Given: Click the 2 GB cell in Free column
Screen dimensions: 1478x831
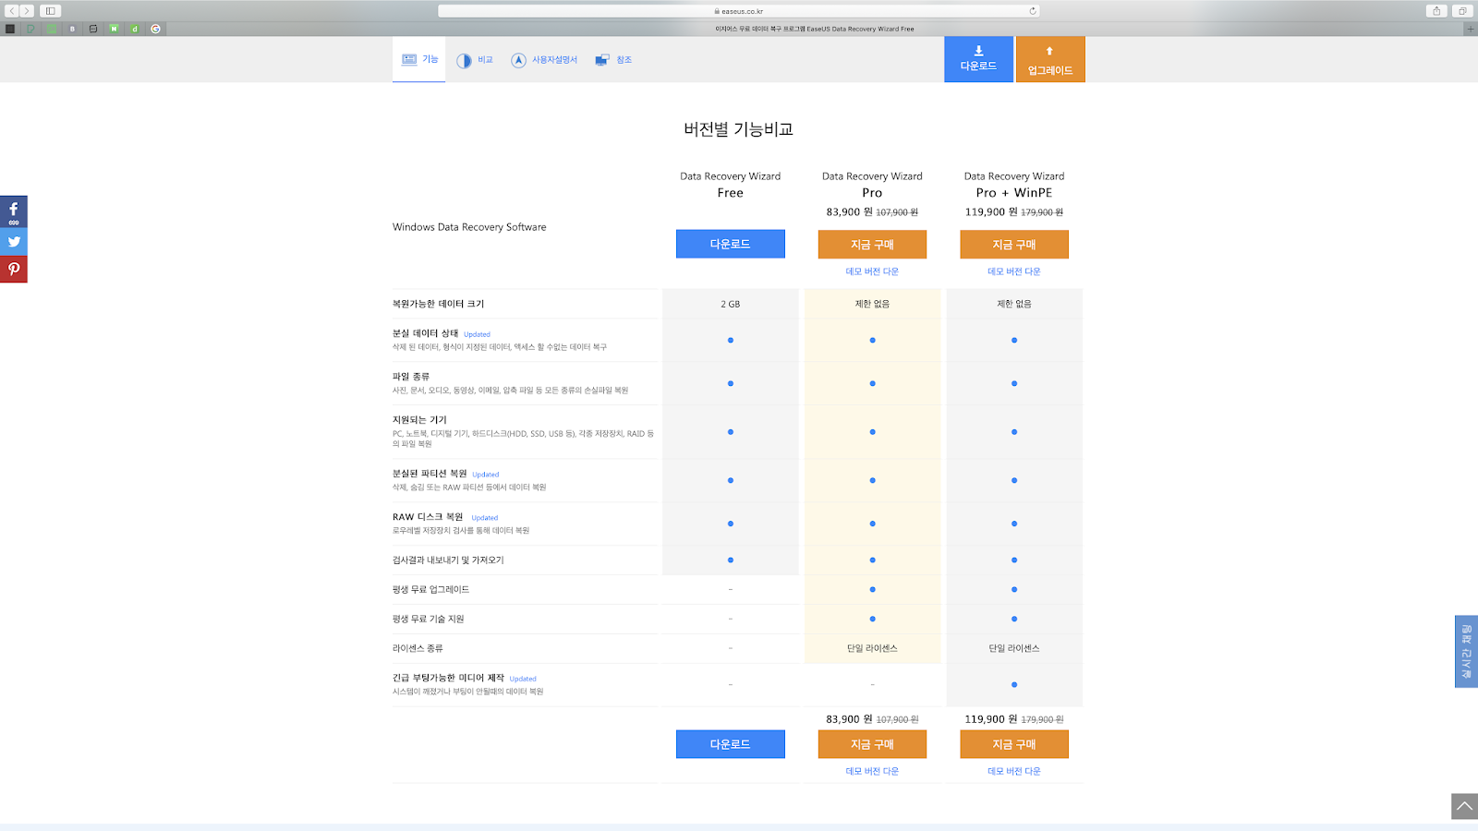Looking at the screenshot, I should (731, 304).
